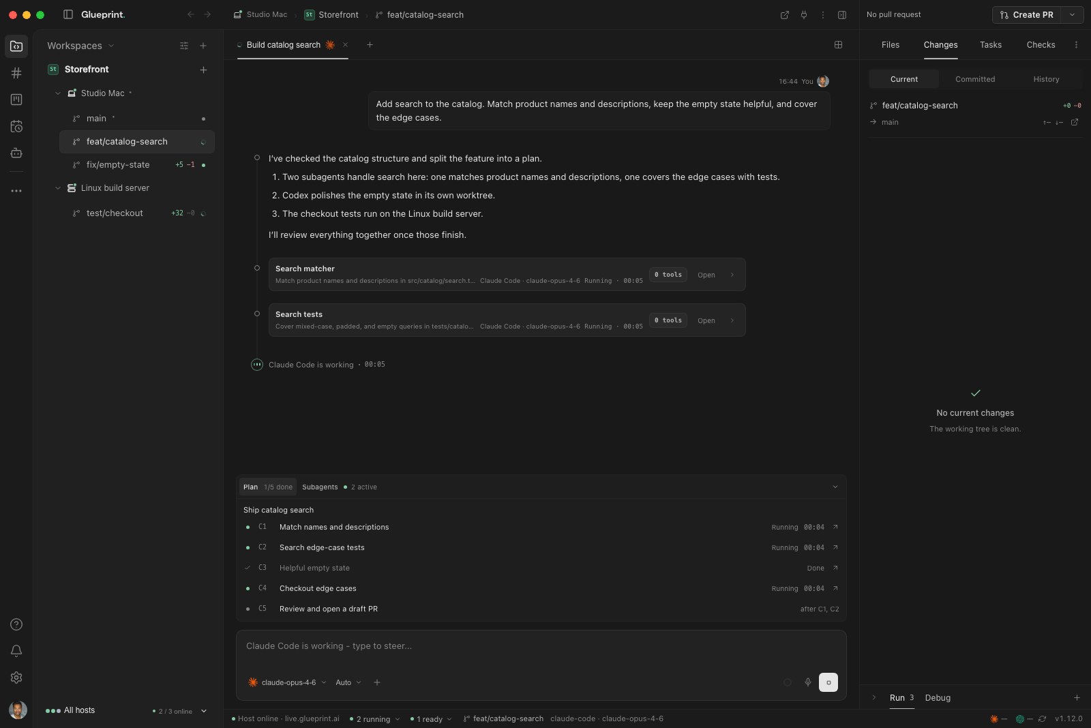This screenshot has height=728, width=1091.
Task: Open main branch external link icon
Action: click(x=1075, y=122)
